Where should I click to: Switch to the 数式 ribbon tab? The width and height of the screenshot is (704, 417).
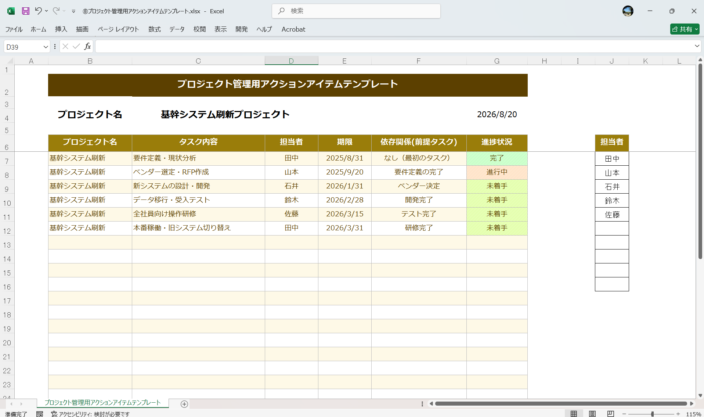(x=155, y=29)
